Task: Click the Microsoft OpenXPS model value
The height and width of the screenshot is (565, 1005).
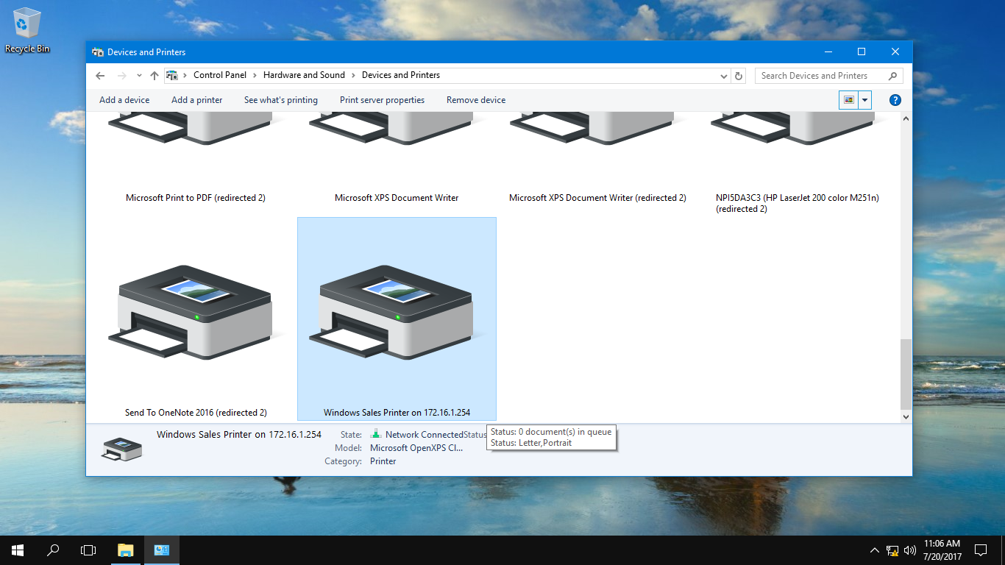Action: 416,448
